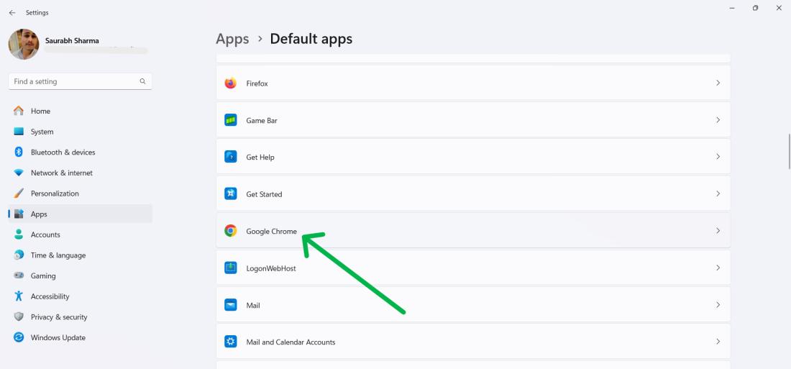Image resolution: width=791 pixels, height=369 pixels.
Task: Click the Time & language globe icon
Action: tap(19, 255)
